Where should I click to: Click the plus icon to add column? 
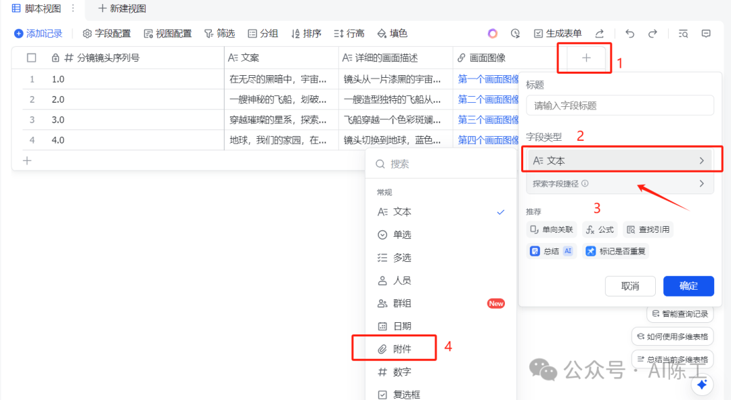[586, 58]
